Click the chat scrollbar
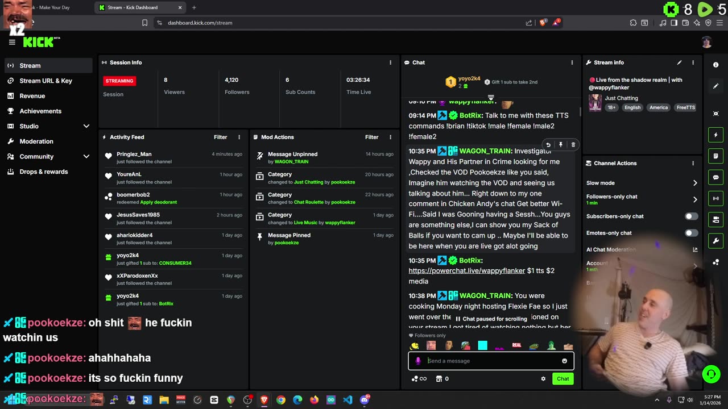 tap(580, 112)
